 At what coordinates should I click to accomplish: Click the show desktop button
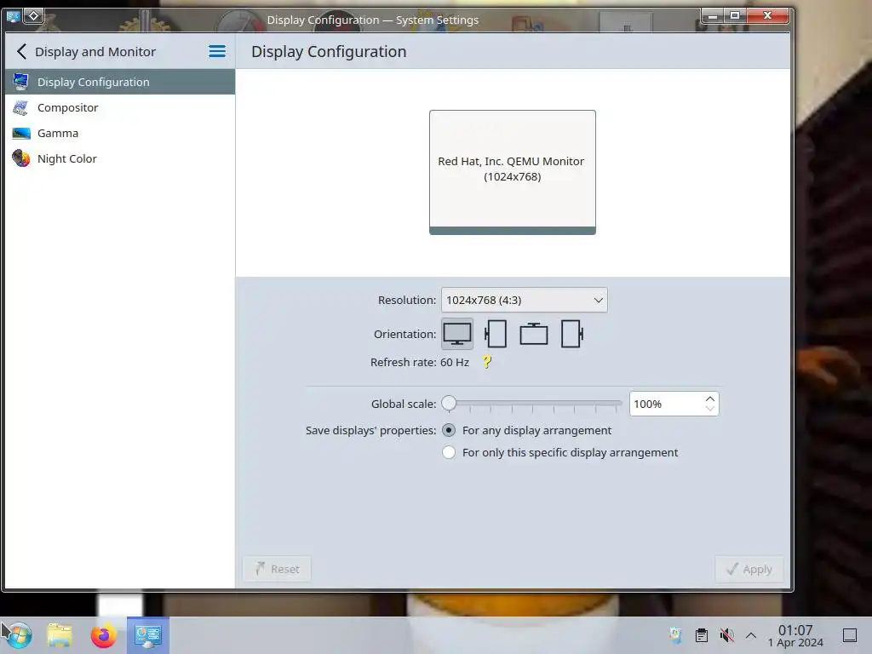click(850, 635)
